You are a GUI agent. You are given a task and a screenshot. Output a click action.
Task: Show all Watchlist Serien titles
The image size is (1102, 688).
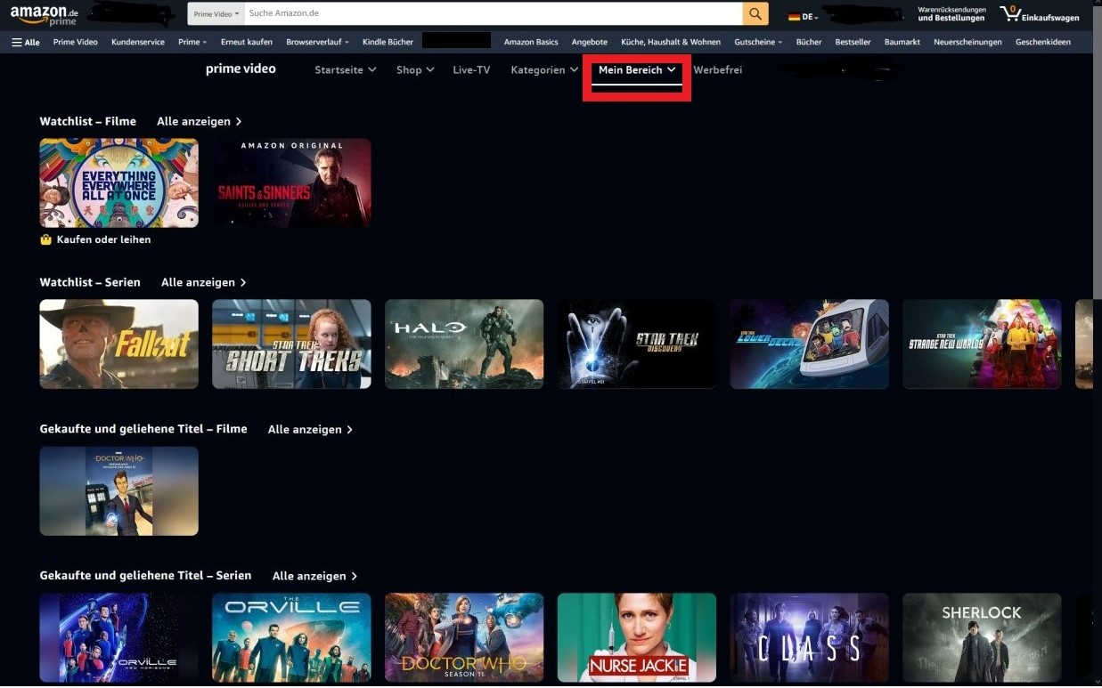coord(203,282)
